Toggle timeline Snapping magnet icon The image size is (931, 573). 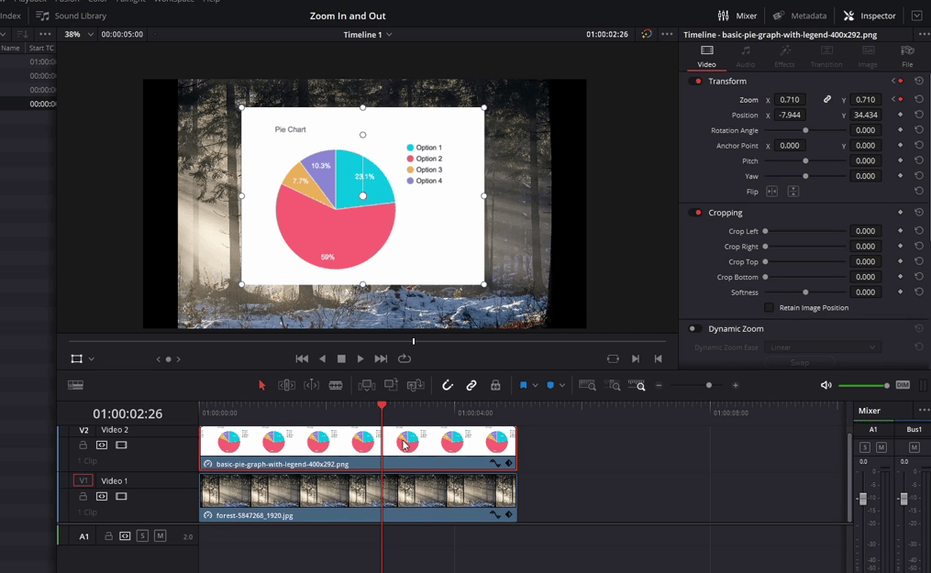pos(447,386)
